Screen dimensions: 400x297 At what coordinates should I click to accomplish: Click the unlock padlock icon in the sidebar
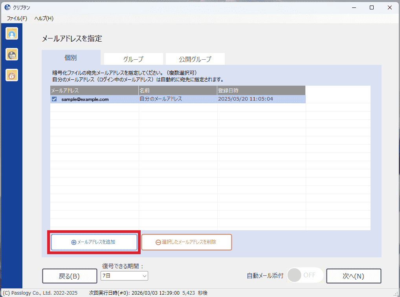point(12,75)
